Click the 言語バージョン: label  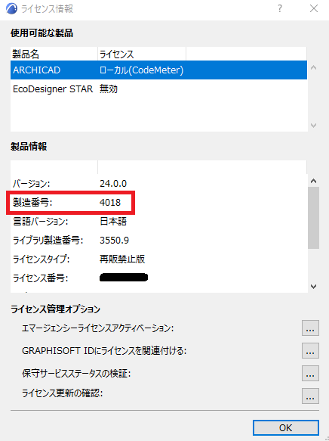tap(41, 222)
